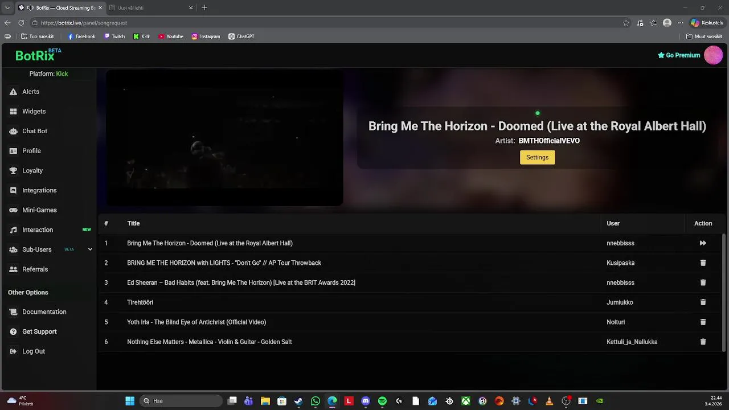This screenshot has width=729, height=410.
Task: Delete the "Don't Go" AP Tour Throwback request
Action: (x=703, y=263)
